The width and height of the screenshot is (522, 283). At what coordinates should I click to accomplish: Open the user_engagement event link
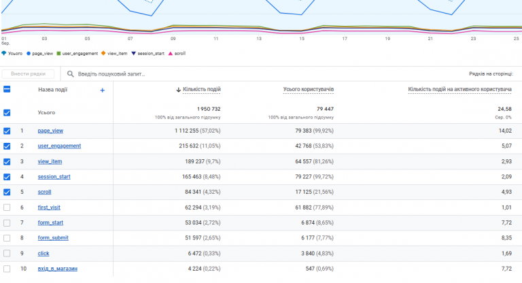[x=59, y=146]
